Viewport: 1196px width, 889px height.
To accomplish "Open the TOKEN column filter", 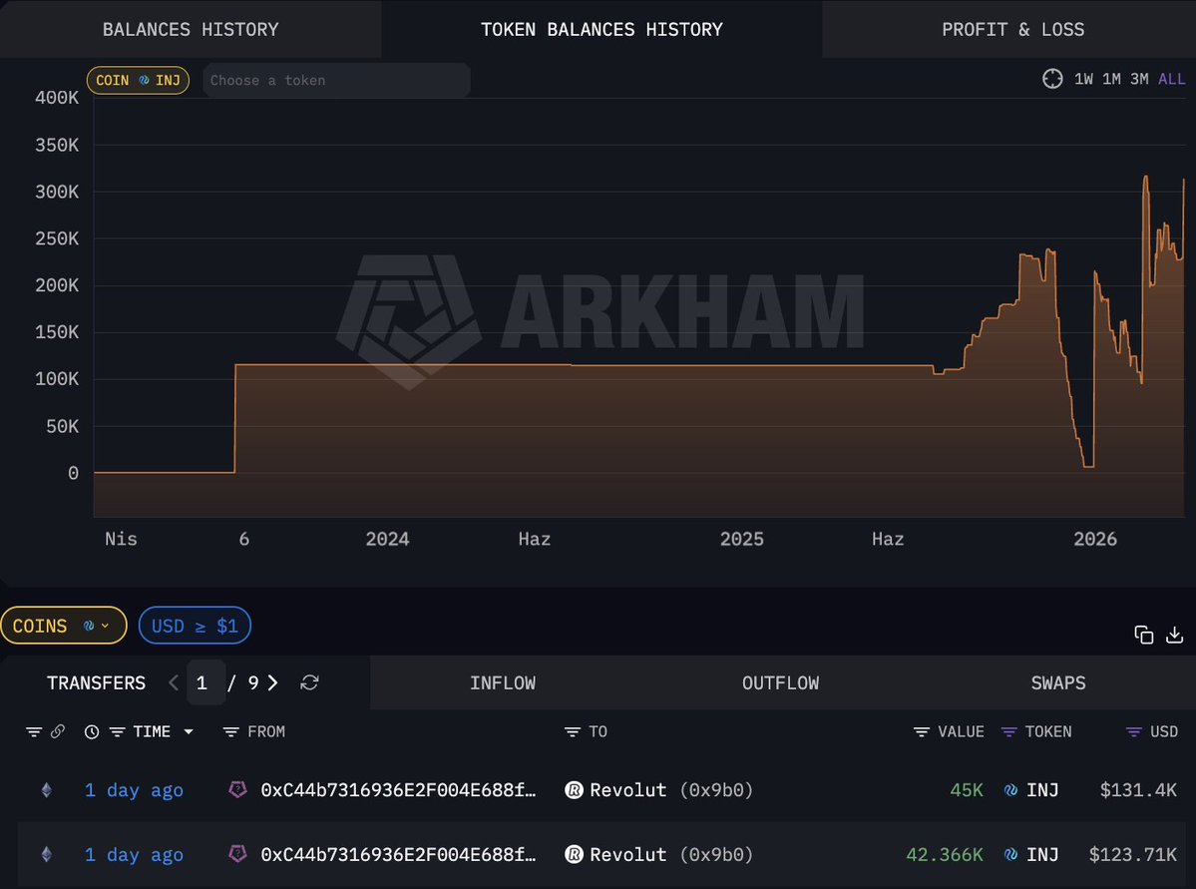I will click(1008, 731).
